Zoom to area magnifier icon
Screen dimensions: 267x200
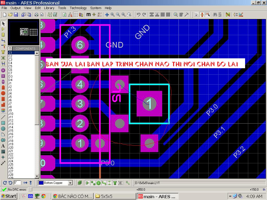129,15
